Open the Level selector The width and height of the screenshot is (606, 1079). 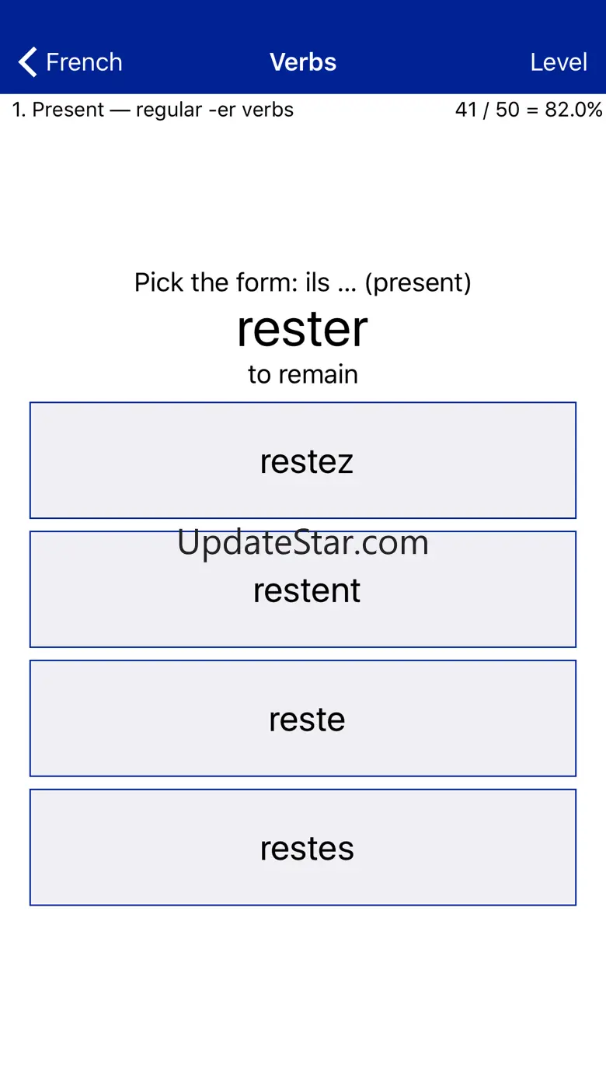[558, 62]
